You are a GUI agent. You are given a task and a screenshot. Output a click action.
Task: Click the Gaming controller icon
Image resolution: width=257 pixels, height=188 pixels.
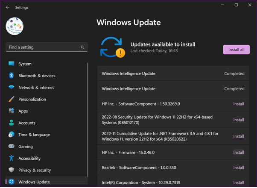coord(11,146)
